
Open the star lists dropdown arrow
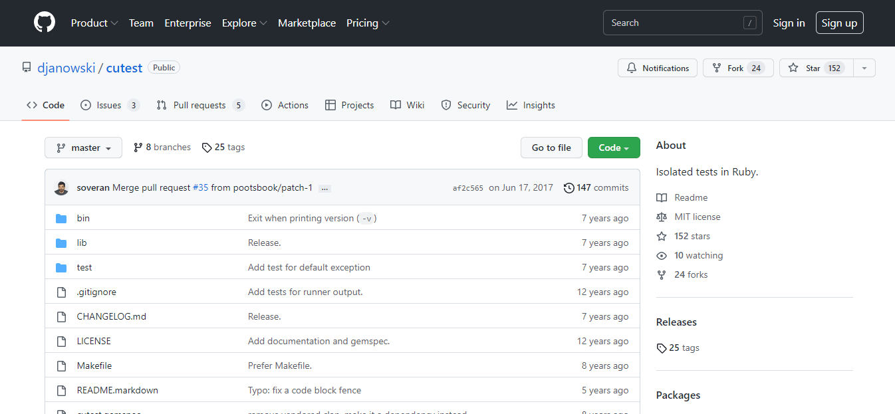coord(864,68)
